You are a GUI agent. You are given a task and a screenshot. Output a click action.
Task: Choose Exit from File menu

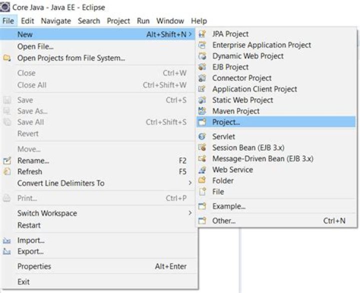coord(98,281)
